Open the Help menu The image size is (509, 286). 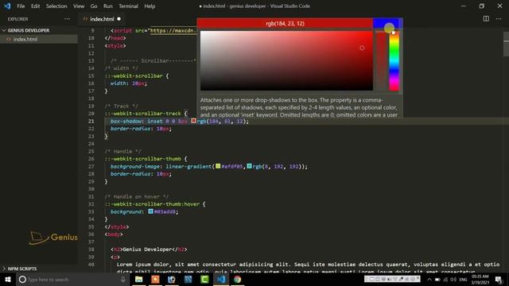(x=150, y=6)
